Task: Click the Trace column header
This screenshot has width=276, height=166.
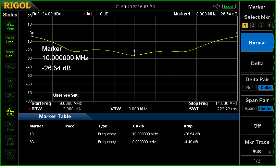Action: click(69, 126)
